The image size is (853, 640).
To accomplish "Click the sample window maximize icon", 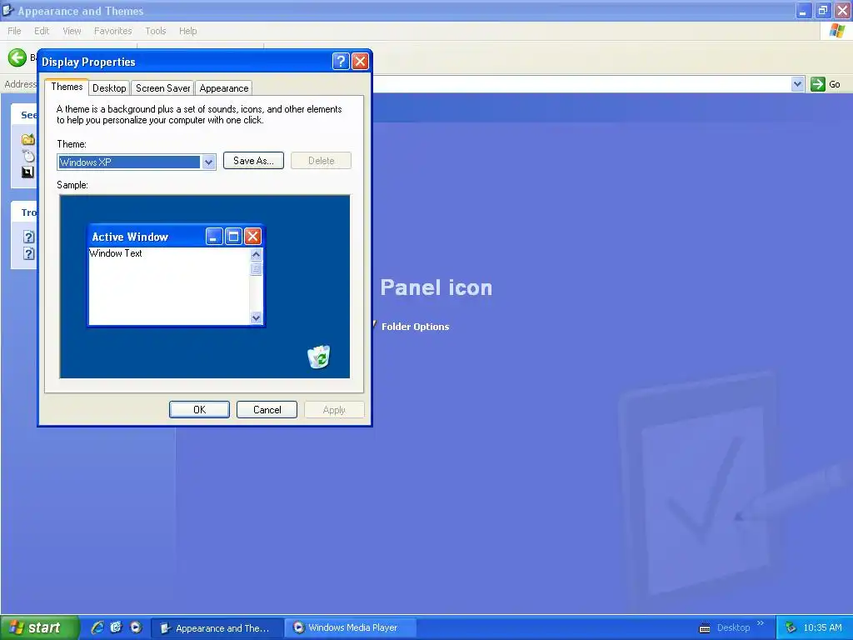I will (233, 236).
